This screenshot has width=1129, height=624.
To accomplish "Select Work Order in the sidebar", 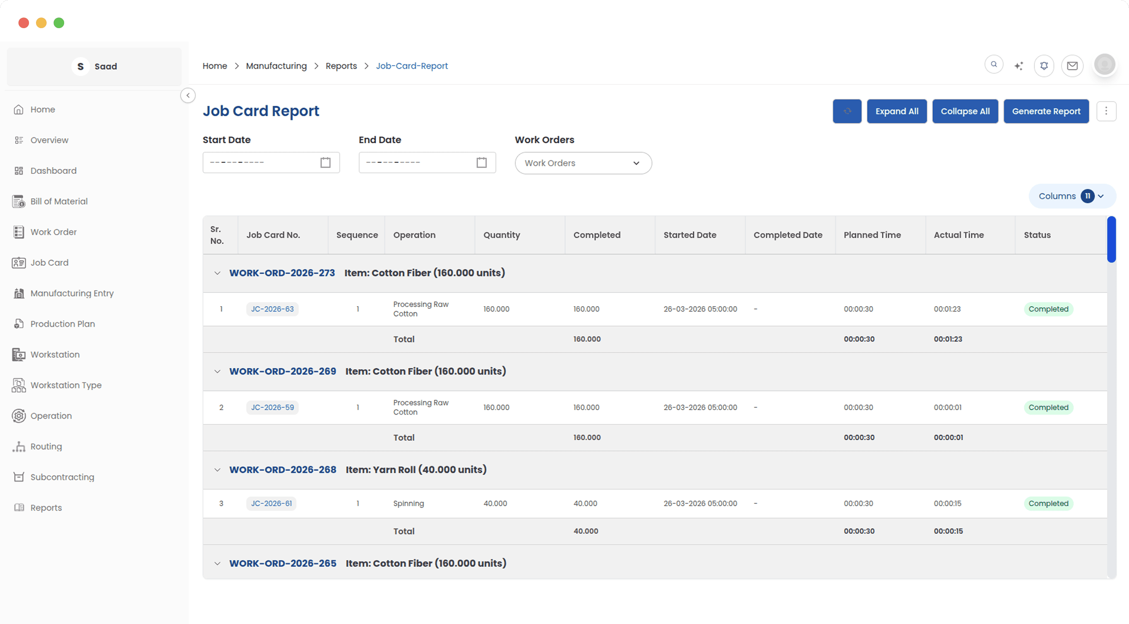I will pos(53,232).
